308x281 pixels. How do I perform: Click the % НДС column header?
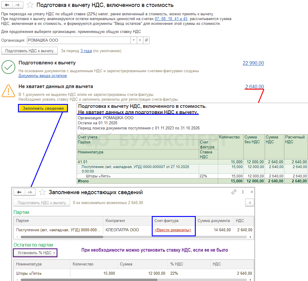tap(189, 264)
